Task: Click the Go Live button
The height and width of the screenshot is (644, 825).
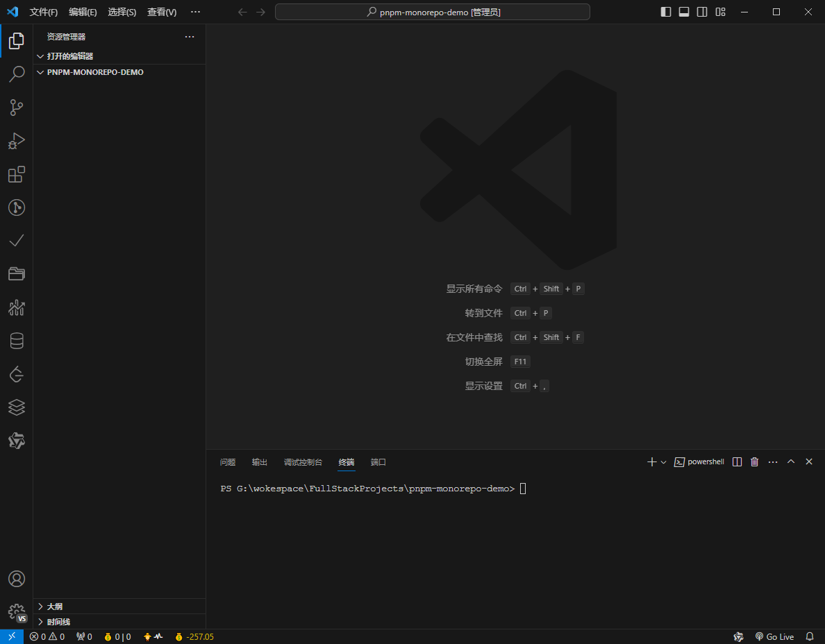Action: [774, 636]
